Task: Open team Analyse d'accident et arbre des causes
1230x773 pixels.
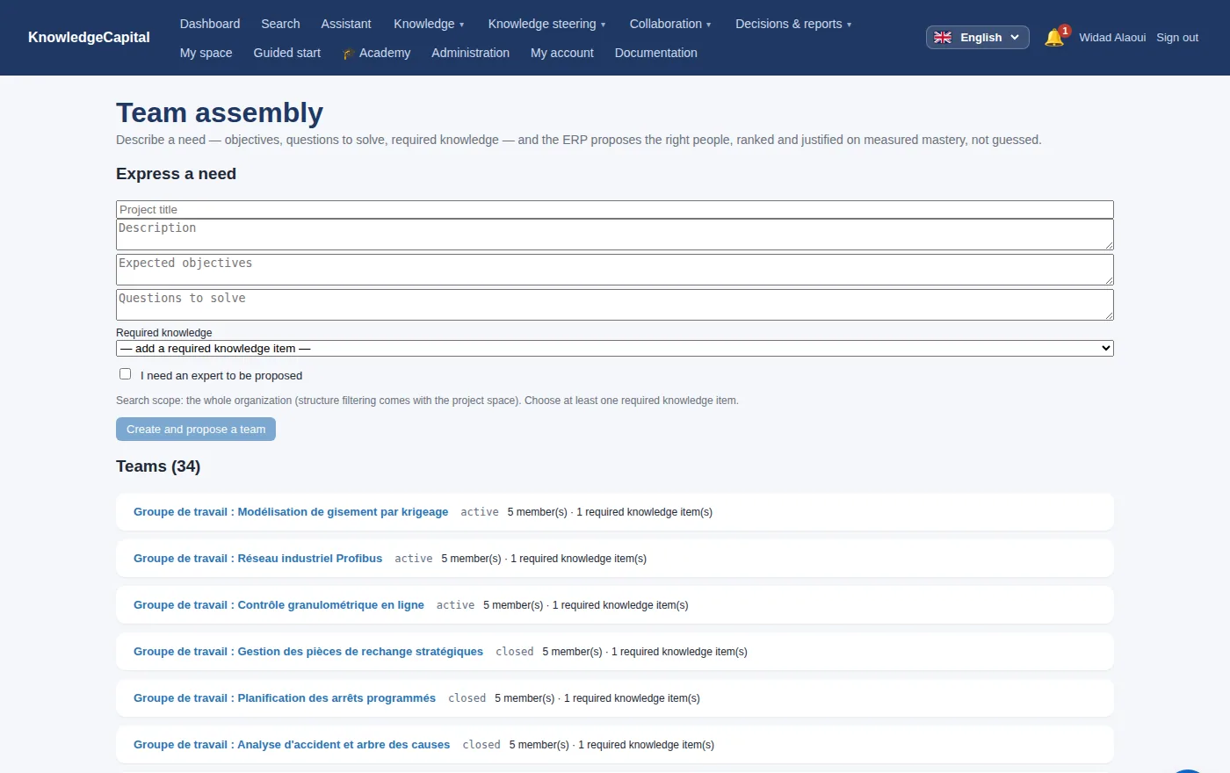Action: (292, 744)
